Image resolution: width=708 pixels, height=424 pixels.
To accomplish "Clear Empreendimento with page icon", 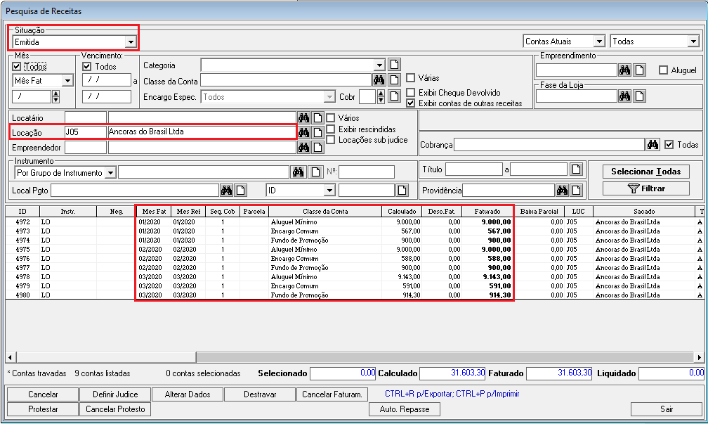I will click(639, 70).
